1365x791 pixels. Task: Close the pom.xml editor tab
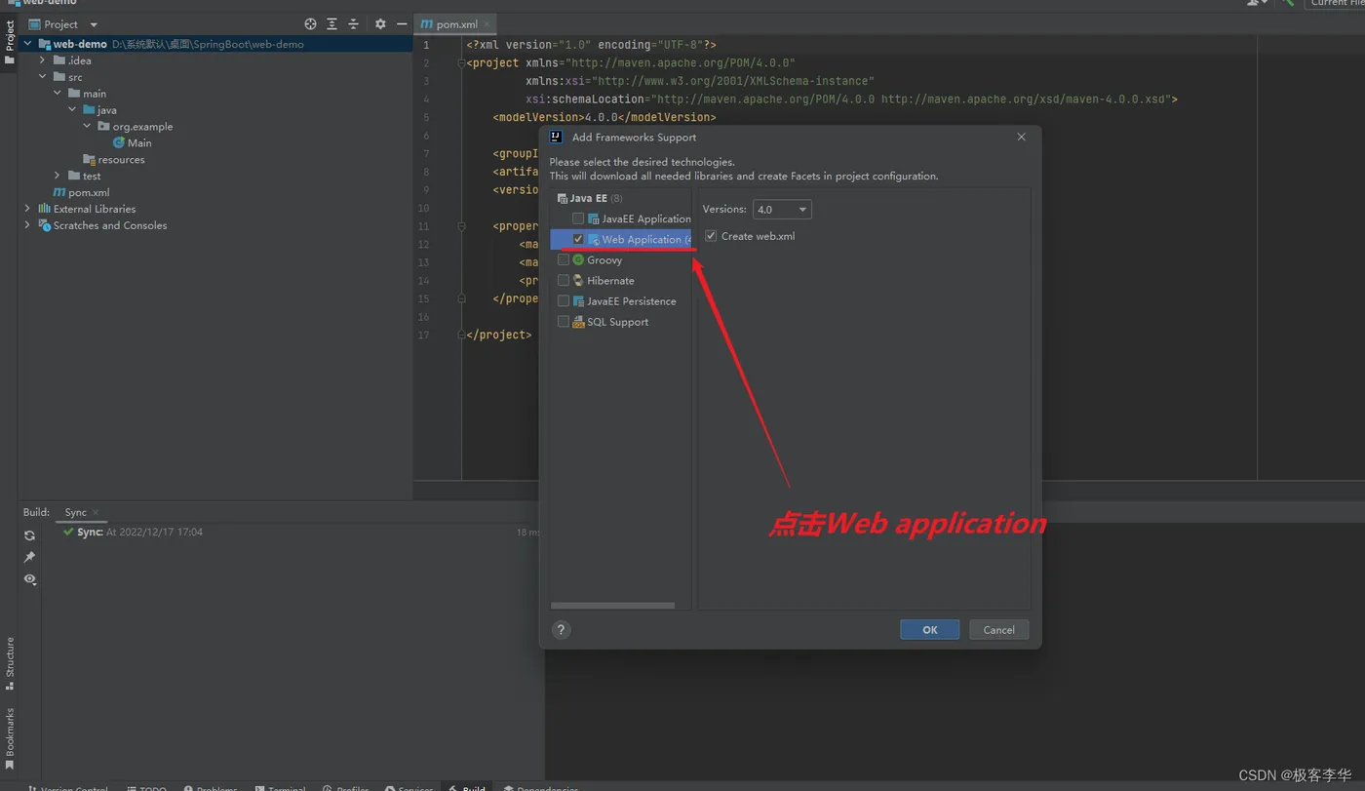487,24
